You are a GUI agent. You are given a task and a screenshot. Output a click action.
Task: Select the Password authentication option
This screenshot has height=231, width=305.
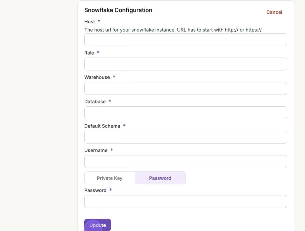[160, 178]
